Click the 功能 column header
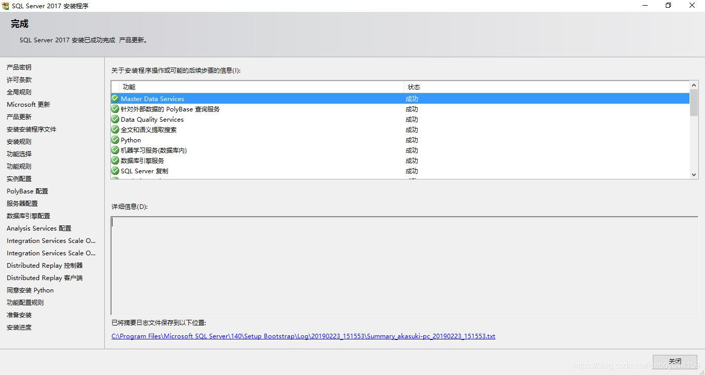Viewport: 705px width, 375px height. (x=262, y=87)
